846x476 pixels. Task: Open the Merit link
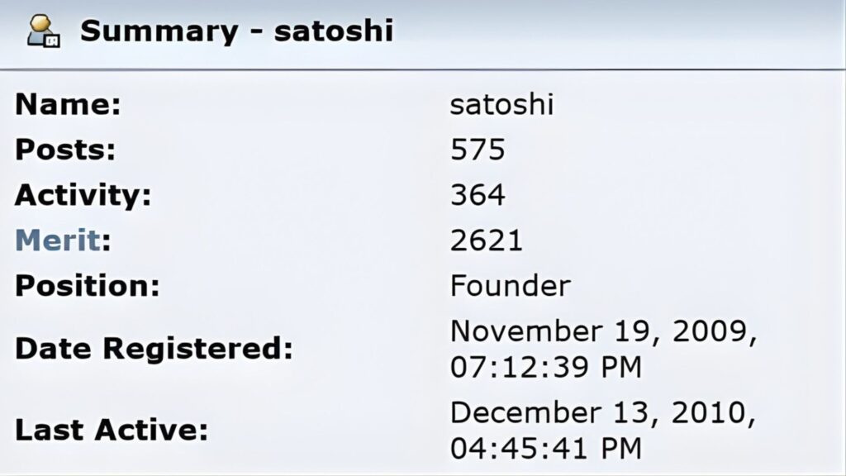(x=58, y=240)
